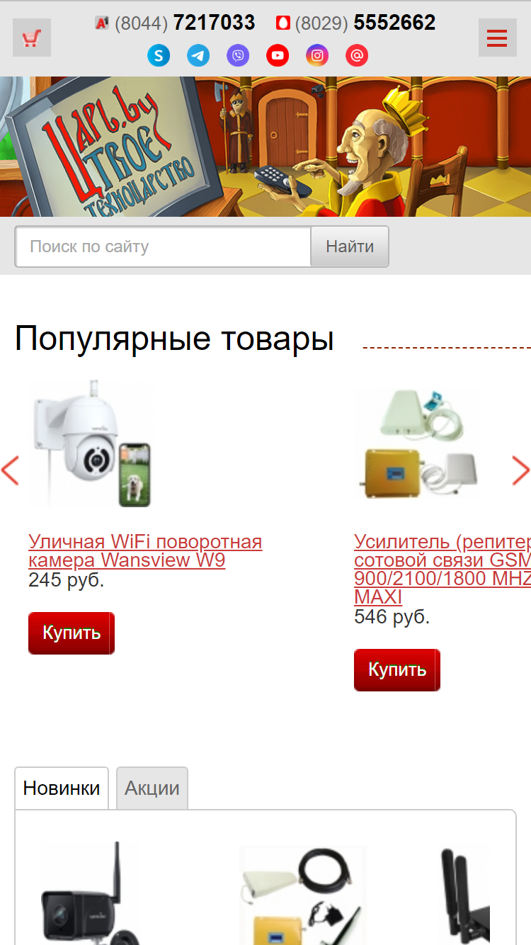Open the email contact icon
The width and height of the screenshot is (531, 945).
click(x=357, y=55)
